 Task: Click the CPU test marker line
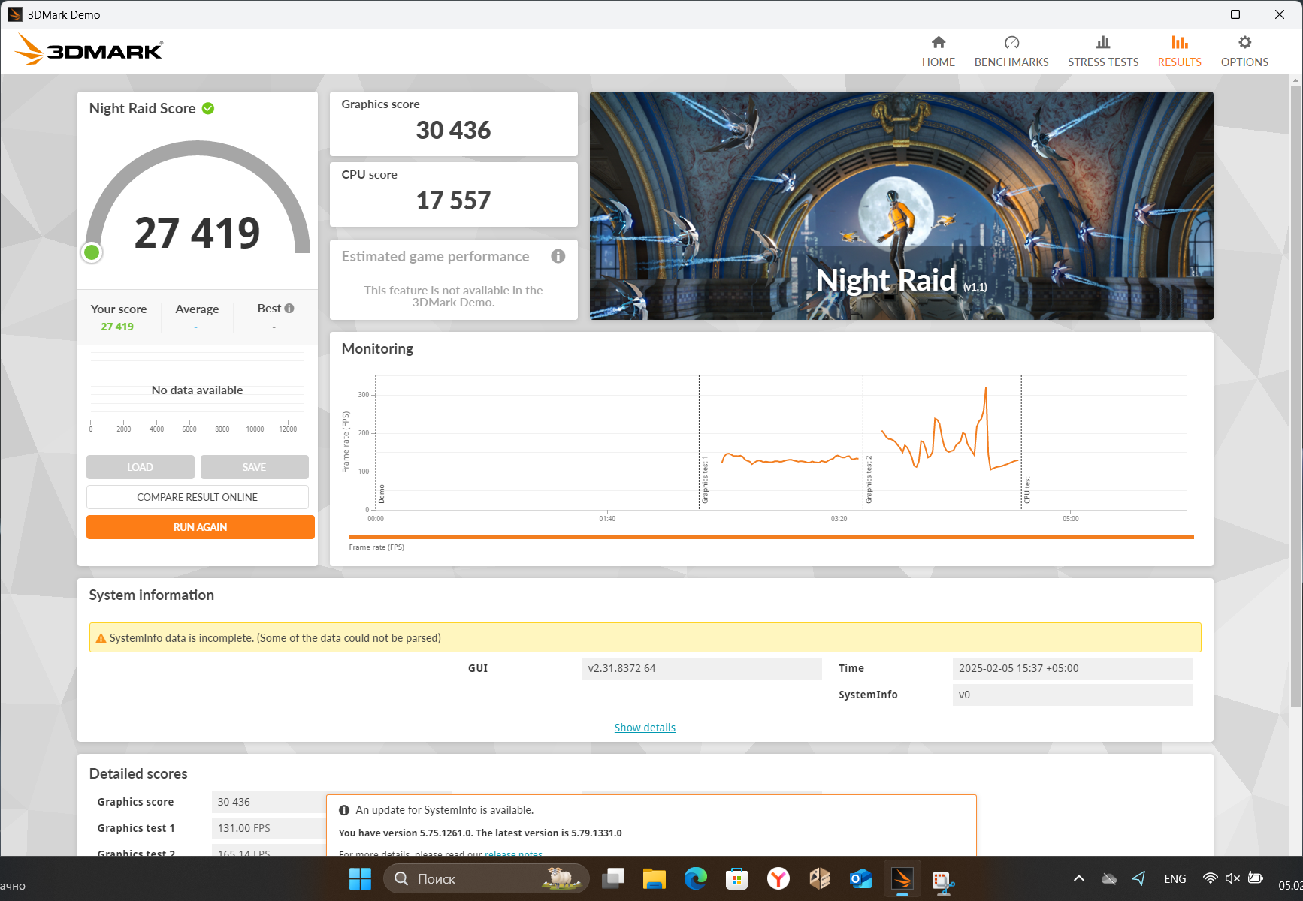(1021, 442)
